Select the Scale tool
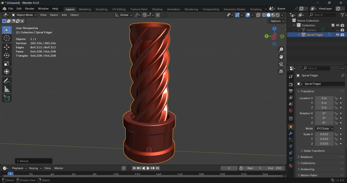The width and height of the screenshot is (347, 183). click(x=7, y=64)
